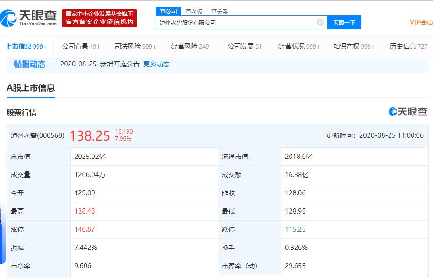Click the 总市值 row label
This screenshot has width=433, height=278.
(x=21, y=157)
